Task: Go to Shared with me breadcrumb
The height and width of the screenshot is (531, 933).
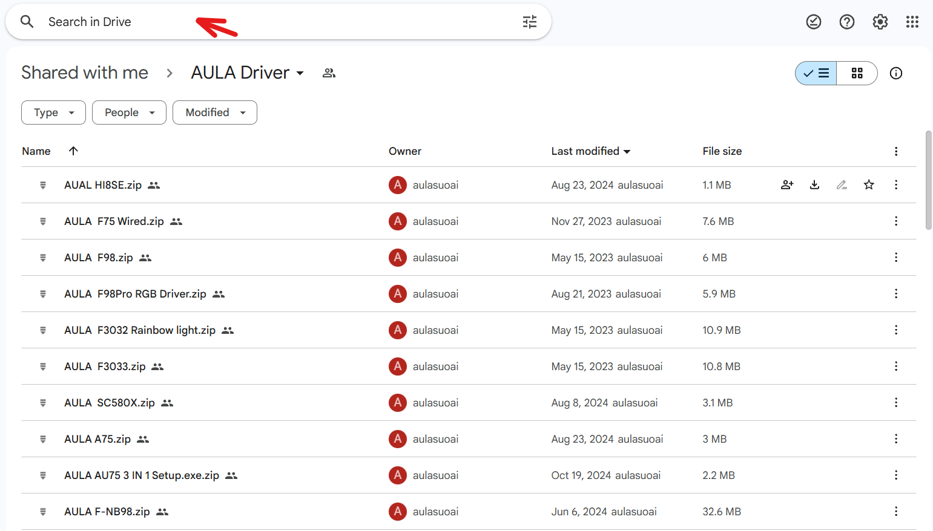Action: (85, 73)
